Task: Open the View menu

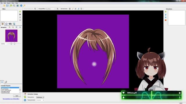Action: (13, 3)
